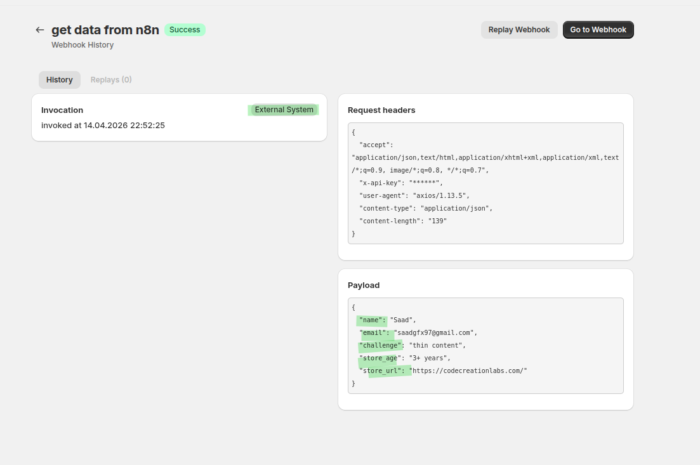Switch to the History tab
This screenshot has height=465, width=700.
[59, 80]
